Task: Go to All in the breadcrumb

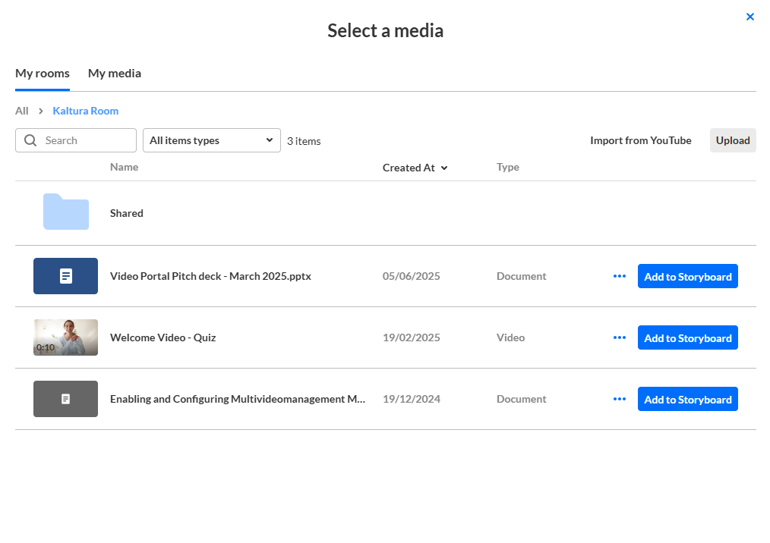Action: 22,111
